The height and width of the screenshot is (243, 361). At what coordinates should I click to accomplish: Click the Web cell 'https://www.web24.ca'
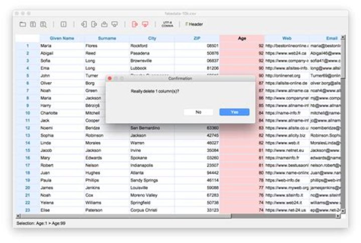(287, 53)
